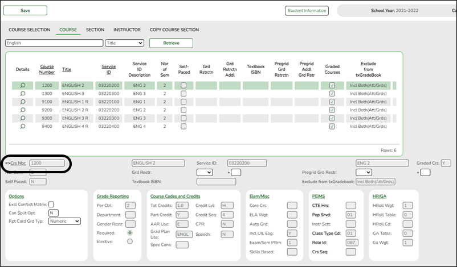Screen dimensions: 457x267
Task: Enable Excl Conflict Matrix checkbox
Action: [x=51, y=204]
